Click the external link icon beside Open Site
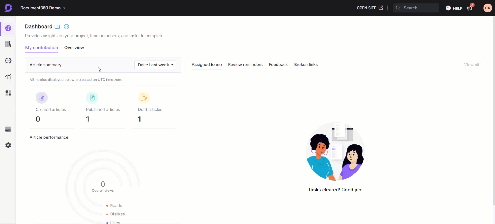Screen dimensions: 495x224 coord(381,8)
